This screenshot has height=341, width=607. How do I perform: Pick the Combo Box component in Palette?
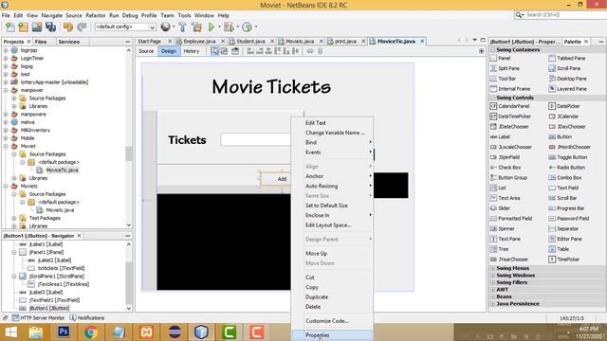(x=565, y=177)
